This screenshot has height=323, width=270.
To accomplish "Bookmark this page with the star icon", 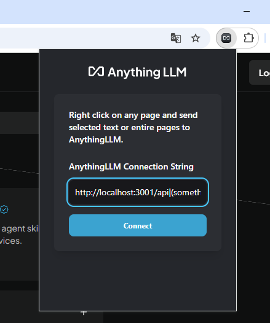I will tap(196, 38).
